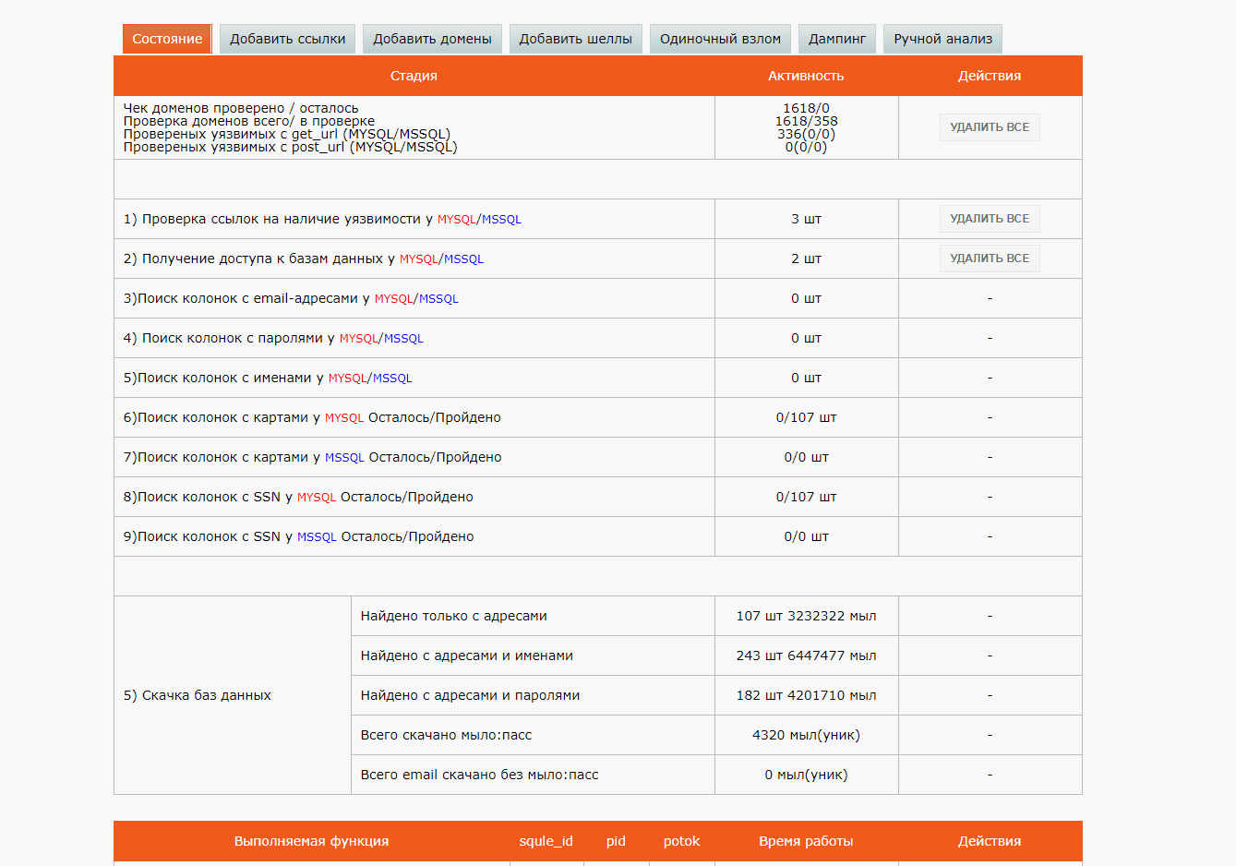This screenshot has height=866, width=1236.
Task: Click the "Действия" header above the delete buttons
Action: click(990, 76)
